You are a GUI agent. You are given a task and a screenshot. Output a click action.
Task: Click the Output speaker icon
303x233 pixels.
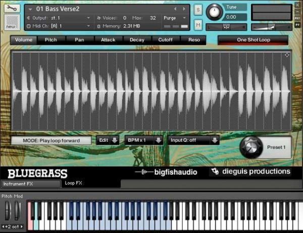point(29,18)
